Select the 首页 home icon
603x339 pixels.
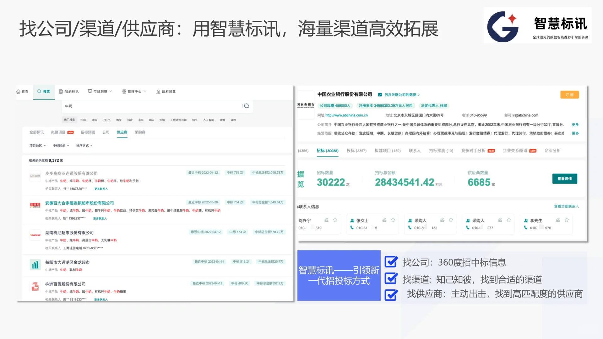pyautogui.click(x=19, y=91)
